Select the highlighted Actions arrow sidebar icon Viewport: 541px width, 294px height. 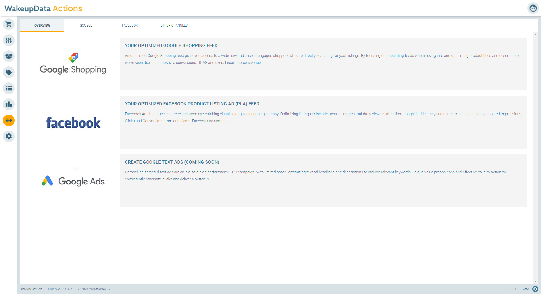click(x=9, y=120)
